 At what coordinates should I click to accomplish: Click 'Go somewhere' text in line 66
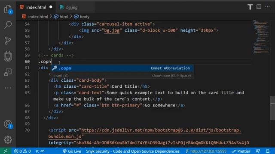pyautogui.click(x=160, y=105)
